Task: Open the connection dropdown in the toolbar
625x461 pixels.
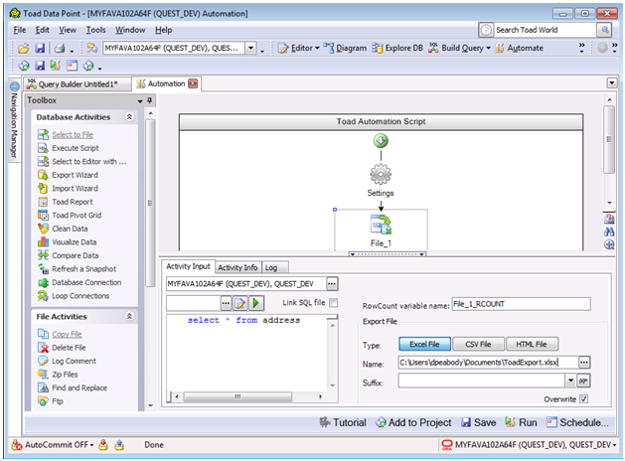Action: tap(250, 49)
